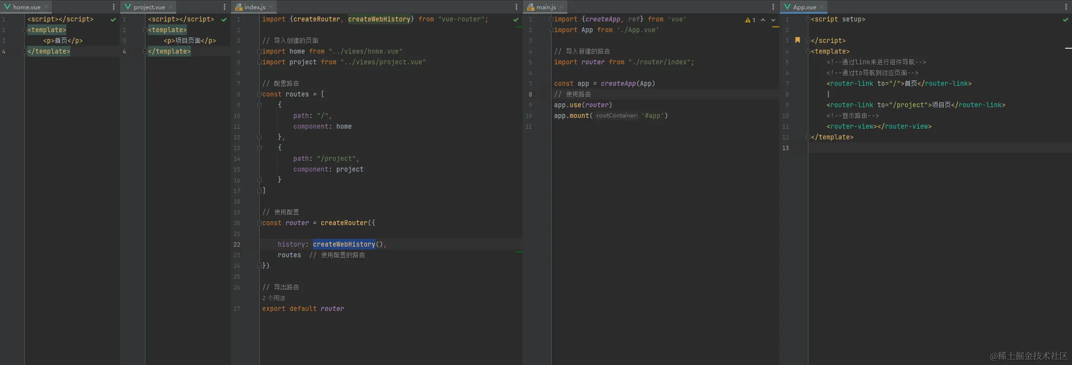This screenshot has width=1072, height=365.
Task: Click the <p>项目页面</p> line in project.vue
Action: 190,41
